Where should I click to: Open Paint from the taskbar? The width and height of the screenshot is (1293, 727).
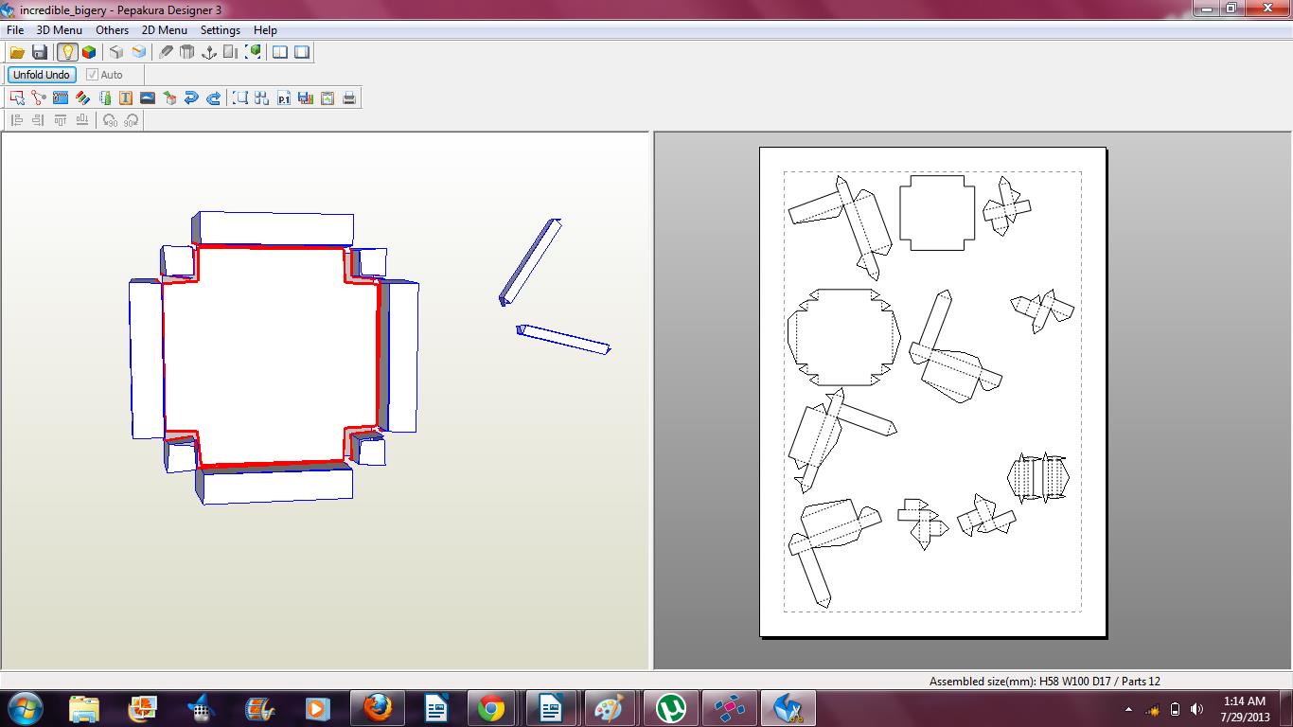coord(610,708)
